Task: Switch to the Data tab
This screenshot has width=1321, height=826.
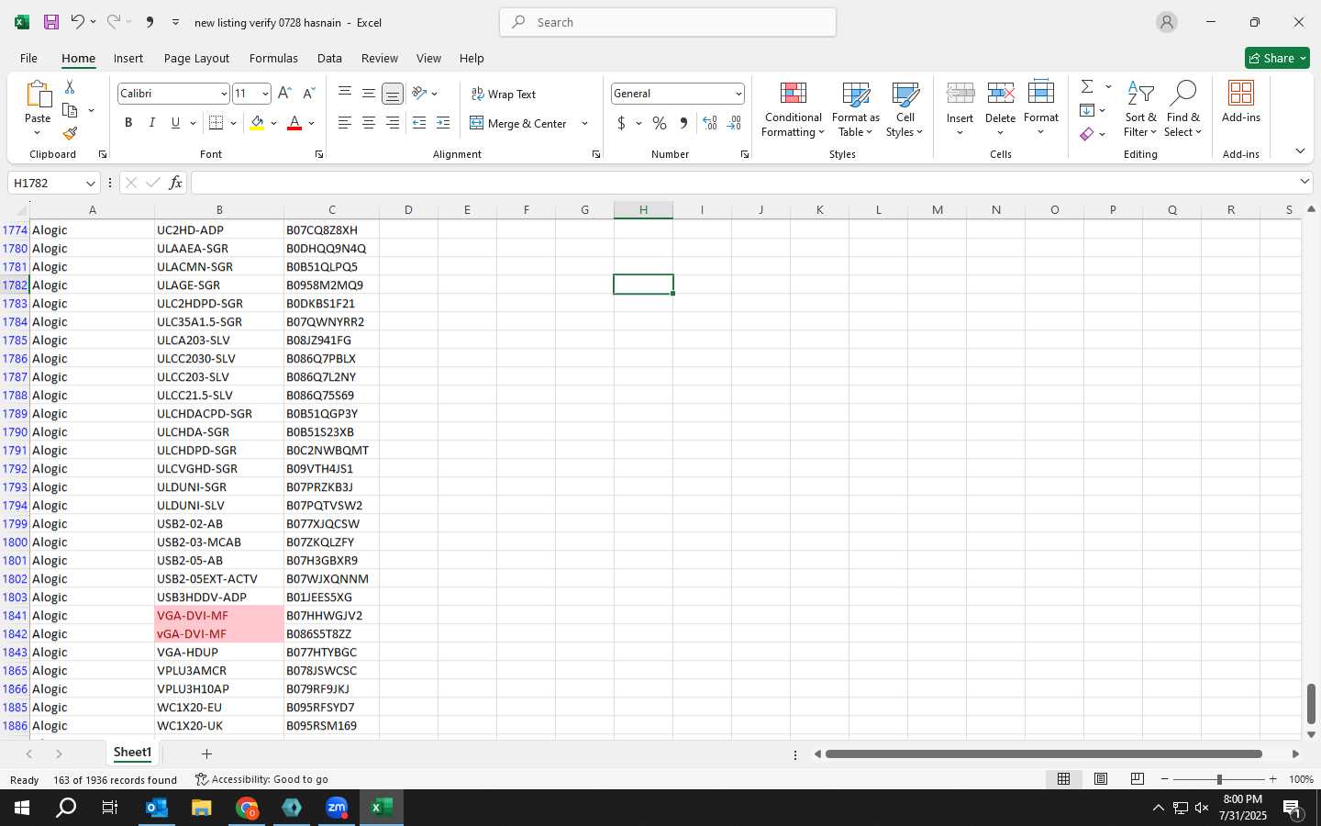Action: click(x=329, y=58)
